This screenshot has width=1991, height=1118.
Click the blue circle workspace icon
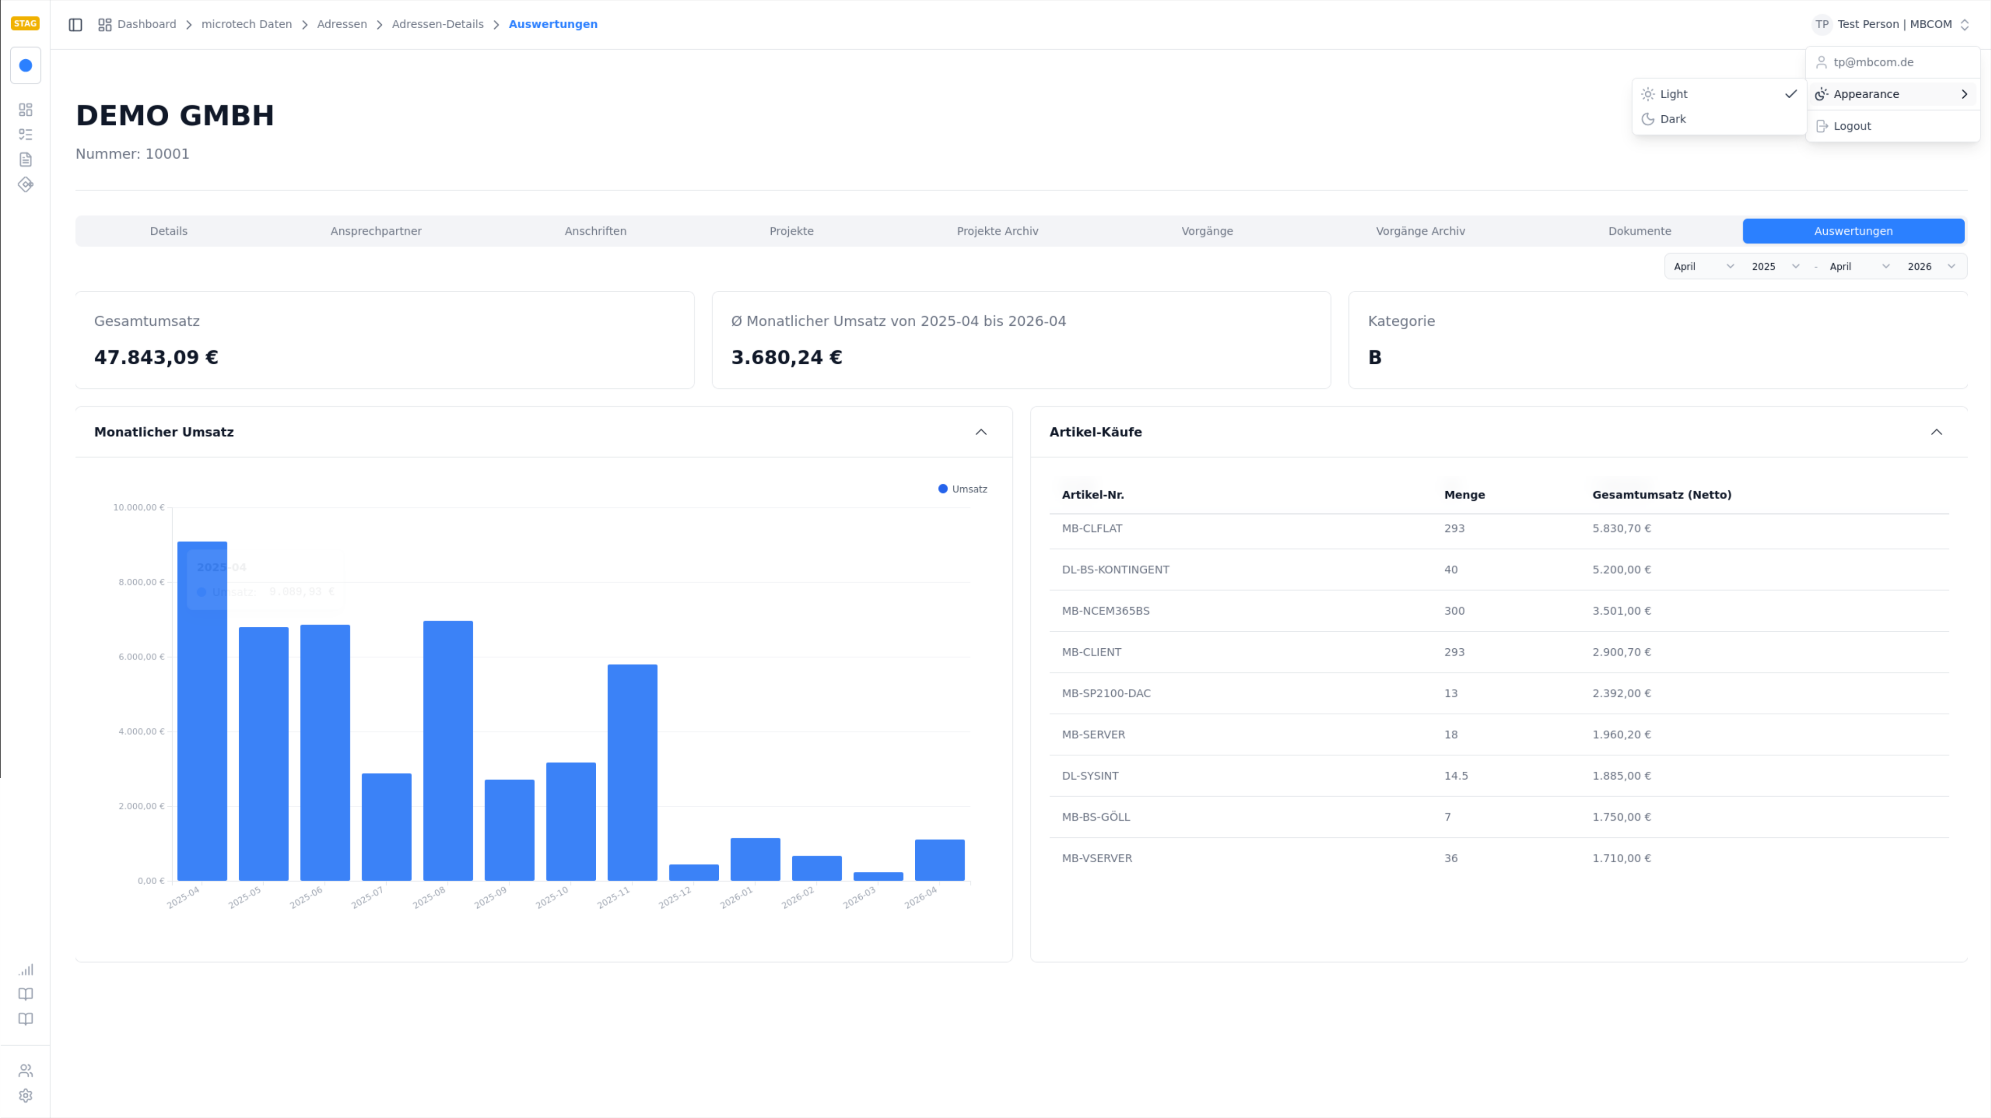(x=25, y=66)
